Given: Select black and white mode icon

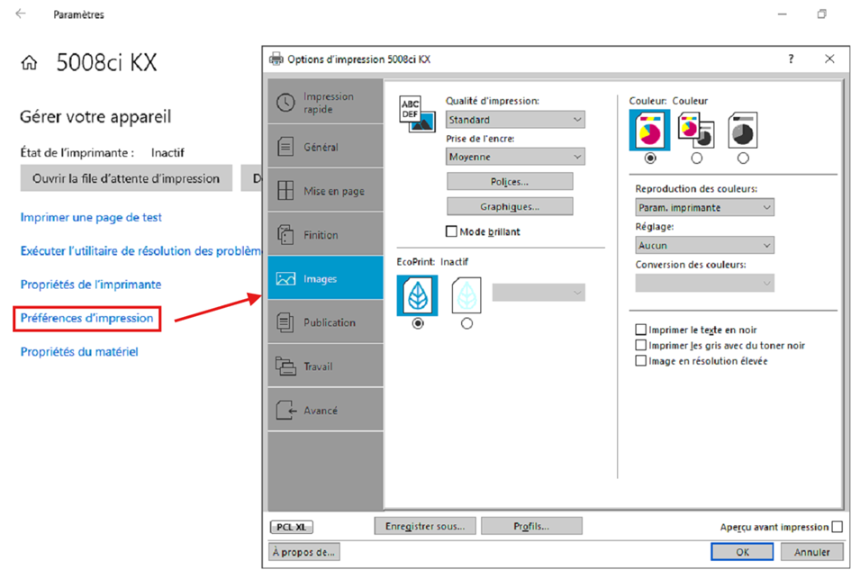Looking at the screenshot, I should click(x=743, y=131).
